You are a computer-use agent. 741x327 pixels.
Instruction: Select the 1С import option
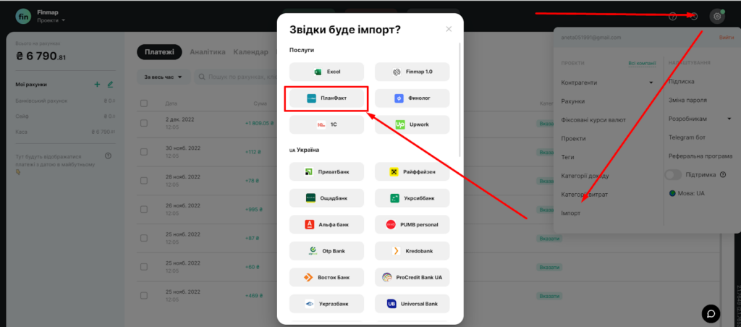[x=326, y=124]
